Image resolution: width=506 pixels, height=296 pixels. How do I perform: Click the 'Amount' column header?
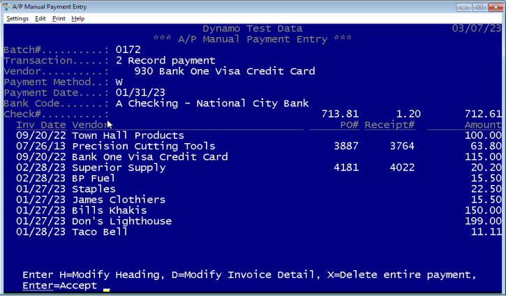483,125
